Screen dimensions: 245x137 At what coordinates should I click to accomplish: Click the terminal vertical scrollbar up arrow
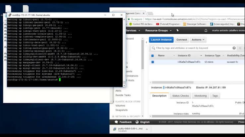tap(124, 19)
